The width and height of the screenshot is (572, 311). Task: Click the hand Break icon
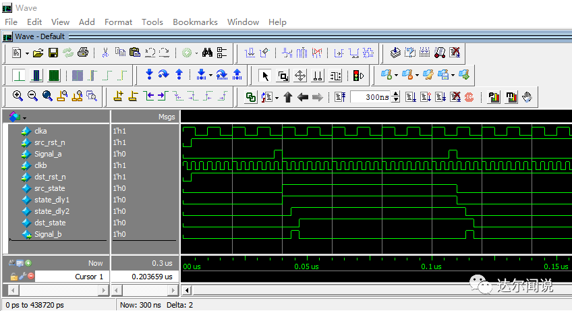click(527, 97)
